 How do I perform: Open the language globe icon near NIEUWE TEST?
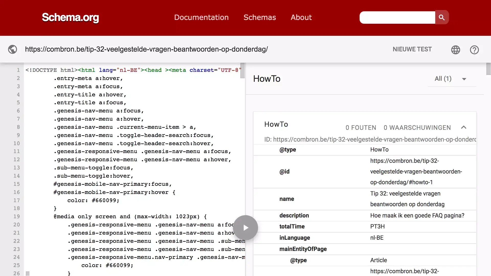(455, 50)
